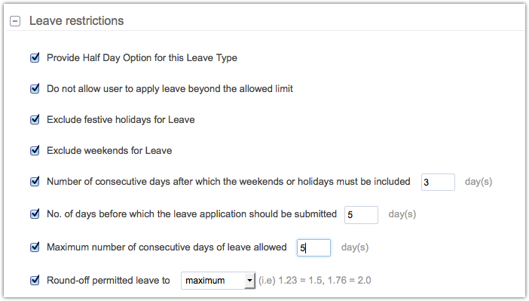This screenshot has height=301, width=529.
Task: Click the Leave restrictions heading
Action: point(77,21)
